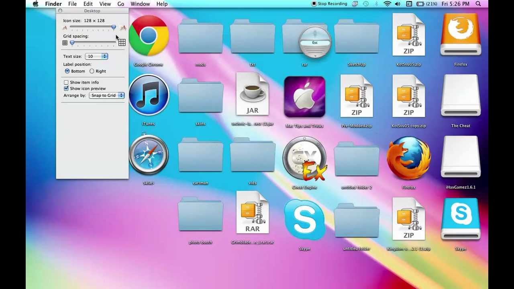Click the battery 21% indicator
This screenshot has height=289, width=514.
427,4
